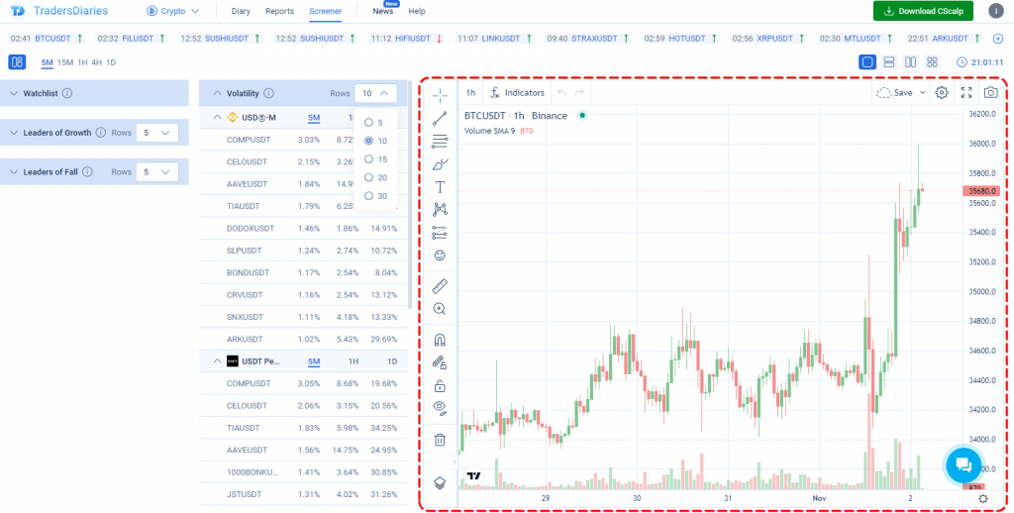
Task: Switch to the 15M timeframe tab
Action: point(64,62)
